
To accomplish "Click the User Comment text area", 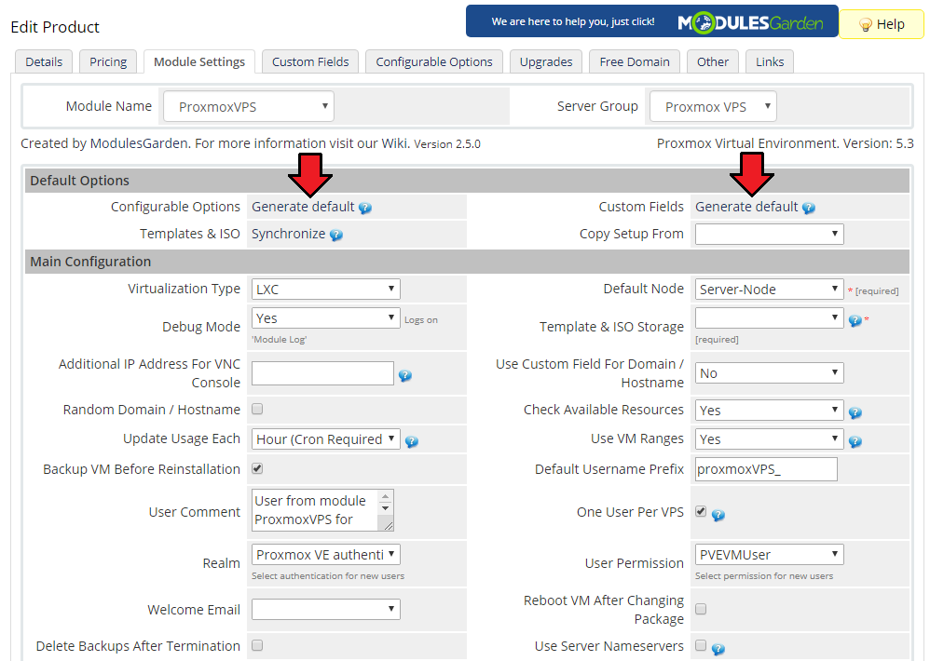I will click(x=322, y=510).
